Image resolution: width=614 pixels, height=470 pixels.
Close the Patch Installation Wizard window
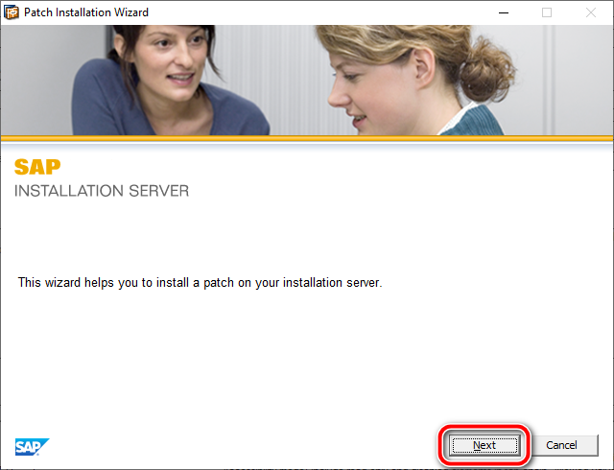(x=591, y=12)
